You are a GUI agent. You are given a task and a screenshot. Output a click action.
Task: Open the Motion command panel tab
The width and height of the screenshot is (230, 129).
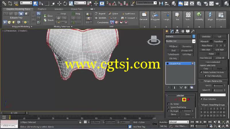[x=183, y=31]
